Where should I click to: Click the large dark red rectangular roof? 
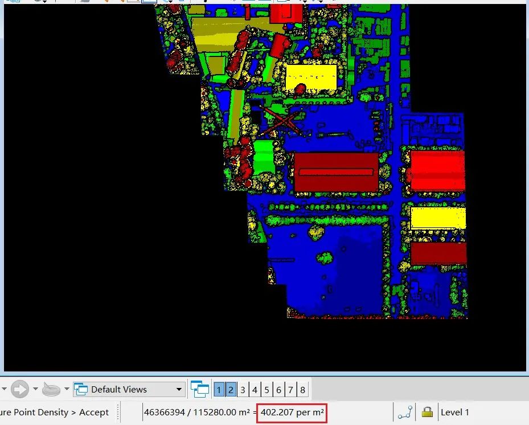click(336, 172)
